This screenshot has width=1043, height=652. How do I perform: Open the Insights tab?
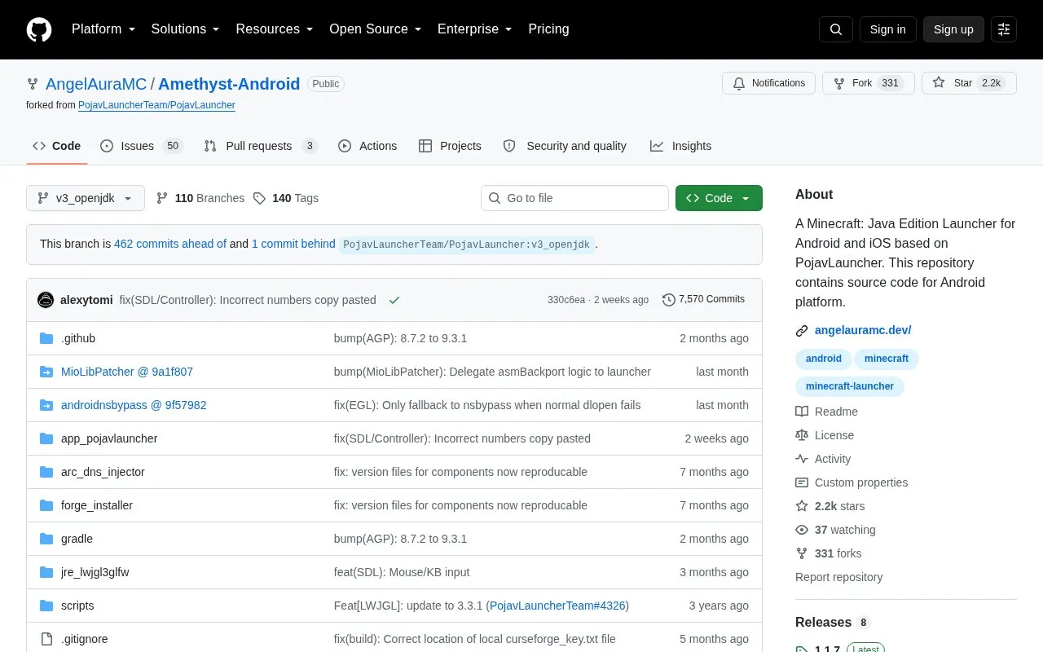[680, 146]
